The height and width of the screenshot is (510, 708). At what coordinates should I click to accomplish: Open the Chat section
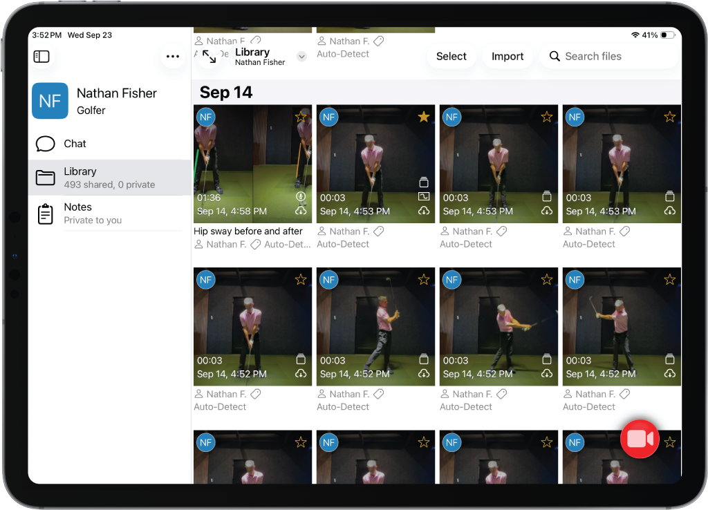pos(109,144)
